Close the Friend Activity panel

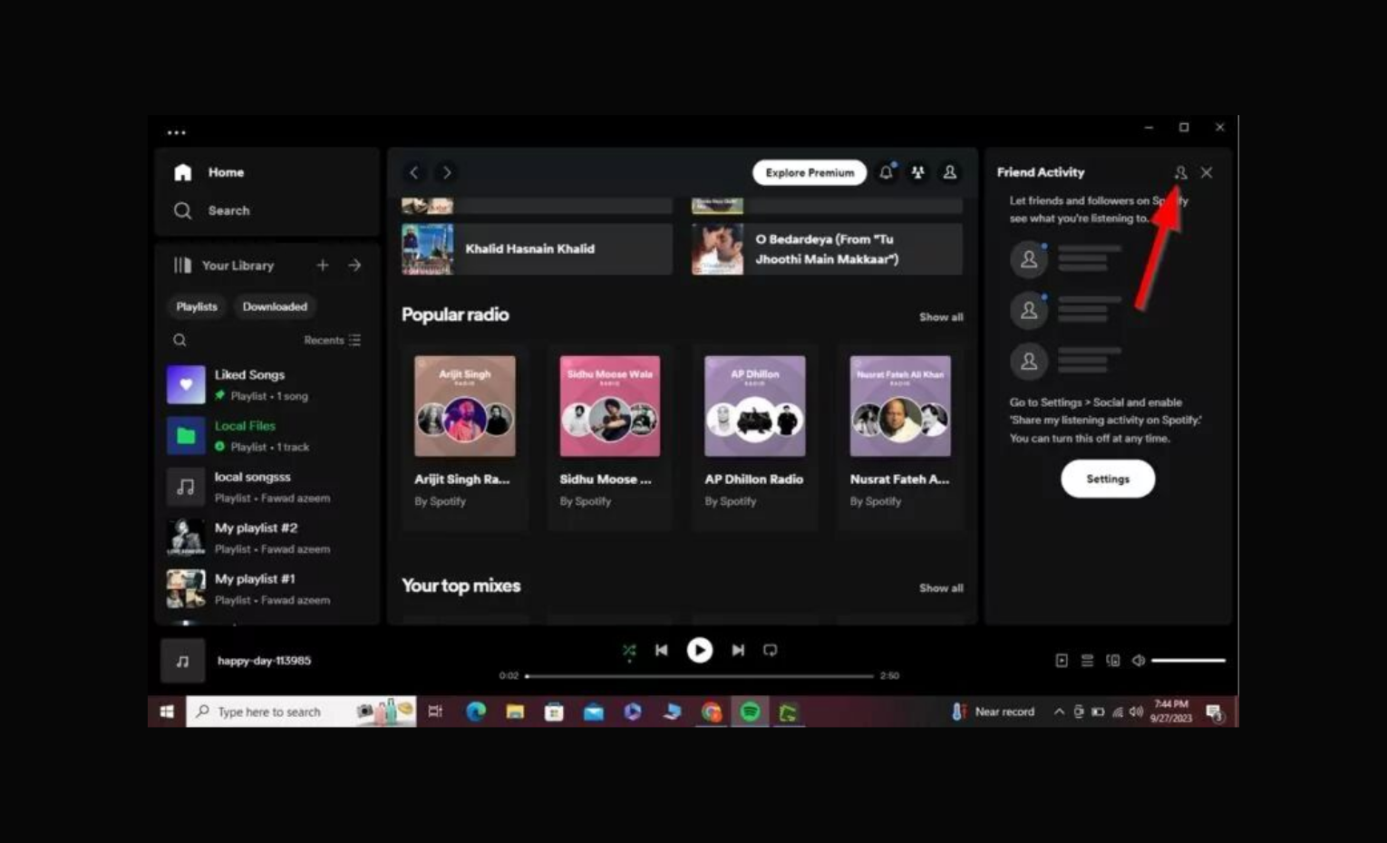pyautogui.click(x=1207, y=172)
